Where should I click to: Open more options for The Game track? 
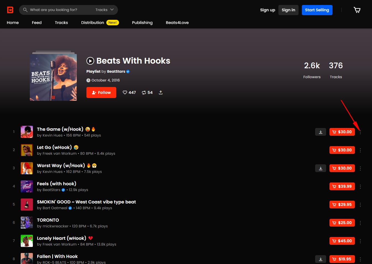coord(360,132)
